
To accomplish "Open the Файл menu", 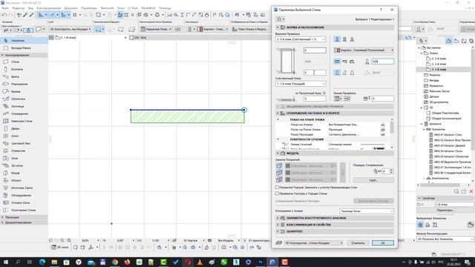I will [5, 8].
